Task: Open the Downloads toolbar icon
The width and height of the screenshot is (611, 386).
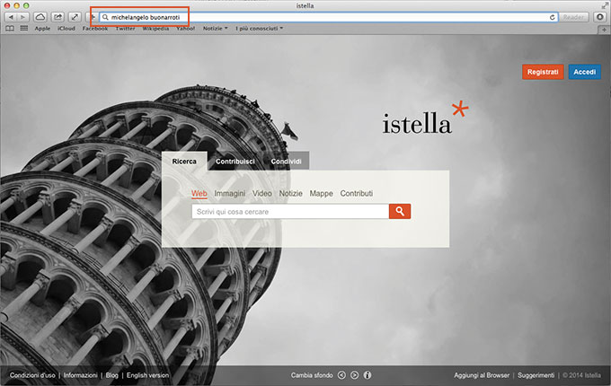Action: coord(600,17)
